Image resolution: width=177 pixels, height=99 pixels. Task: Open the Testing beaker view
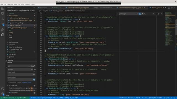point(2,19)
